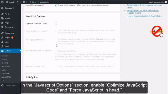Open the Autoptimize 2.2 coming your way link
Screen dimensions: 168x94
click(144, 6)
